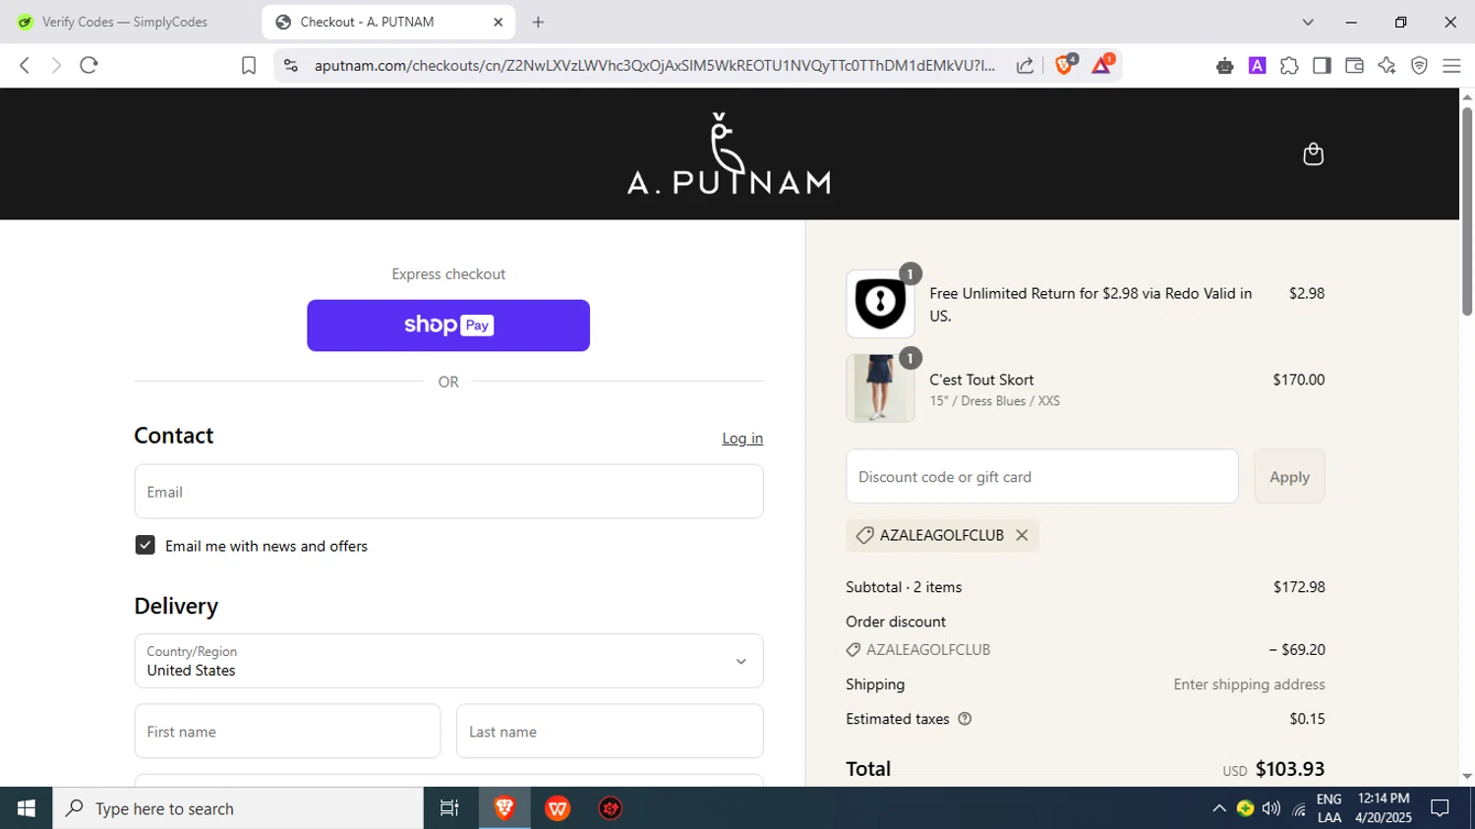
Task: Click the red round taskbar app icon
Action: (611, 808)
